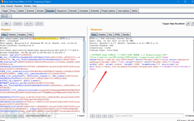Open the Project options tab

[x=108, y=11]
